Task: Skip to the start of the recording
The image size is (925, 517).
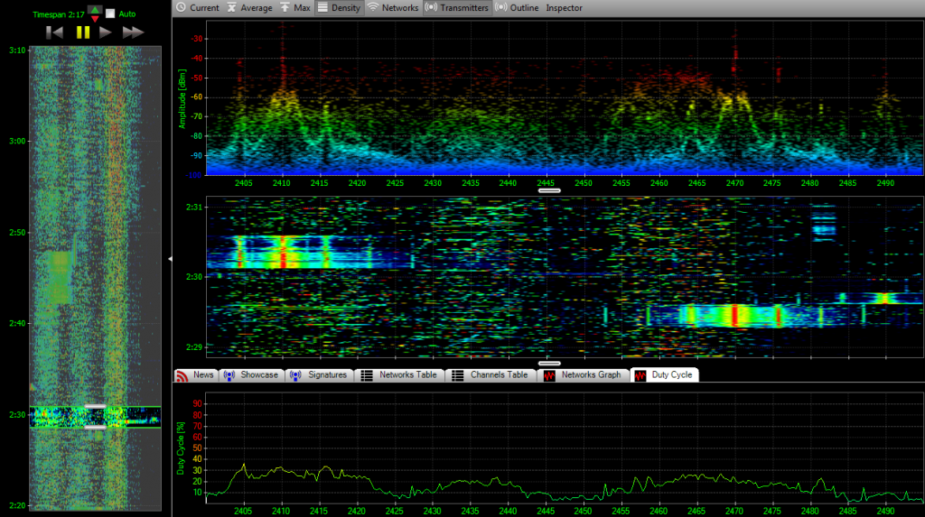Action: point(55,32)
